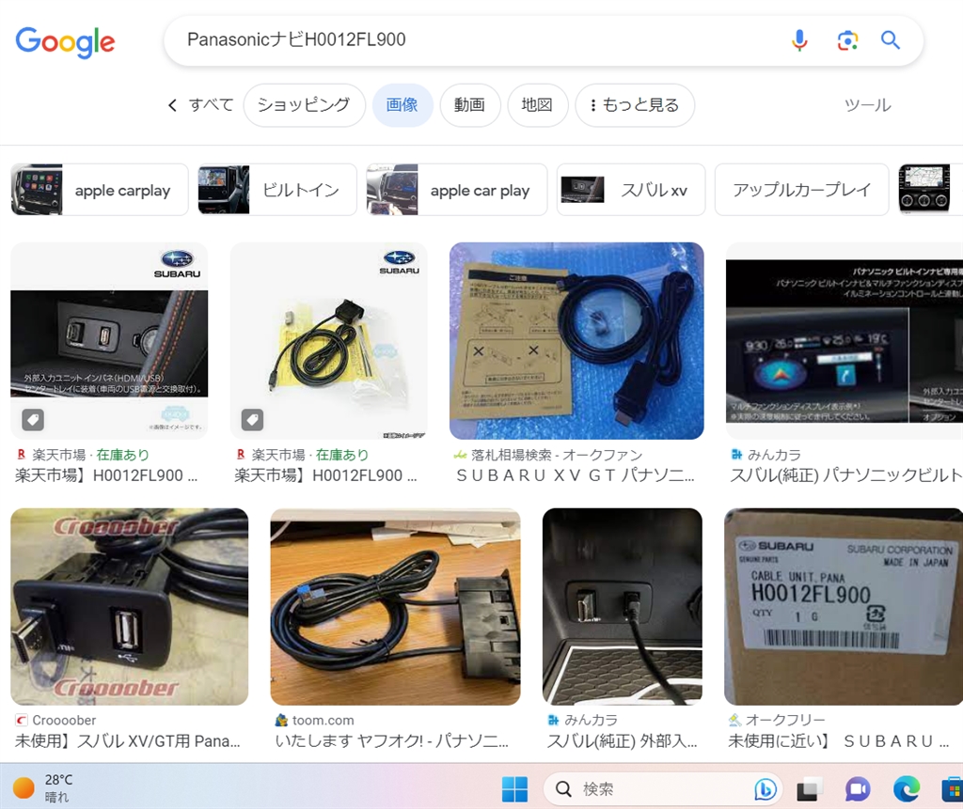Open SUBARU XV GT パナソニ... title
The height and width of the screenshot is (809, 963).
click(x=576, y=475)
